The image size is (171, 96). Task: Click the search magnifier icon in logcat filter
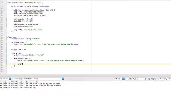click(x=128, y=79)
